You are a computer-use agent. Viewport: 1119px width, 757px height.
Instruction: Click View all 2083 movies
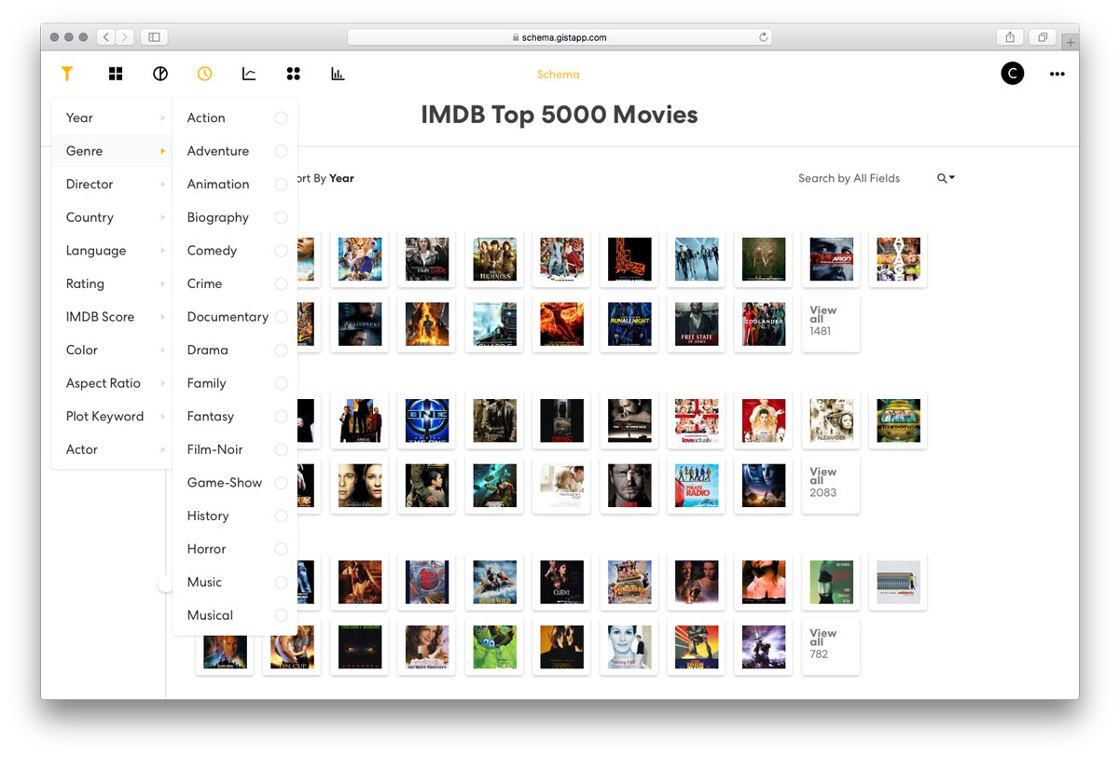[x=831, y=485]
